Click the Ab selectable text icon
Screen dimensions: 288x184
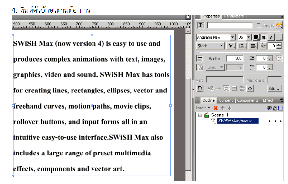tap(210, 88)
